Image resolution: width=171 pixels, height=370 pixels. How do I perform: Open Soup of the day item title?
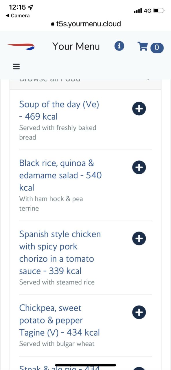click(59, 110)
